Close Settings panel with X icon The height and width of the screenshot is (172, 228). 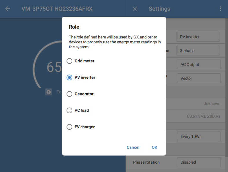click(135, 9)
